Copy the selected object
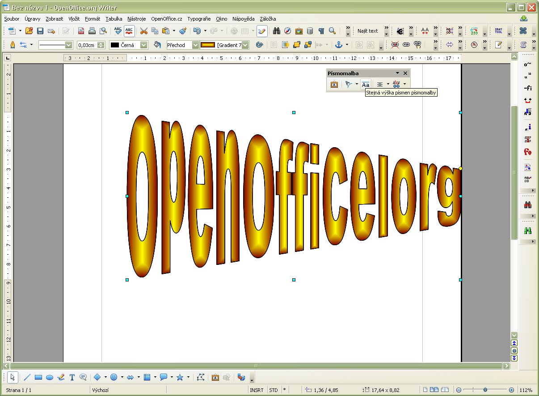The height and width of the screenshot is (396, 539). coord(155,31)
